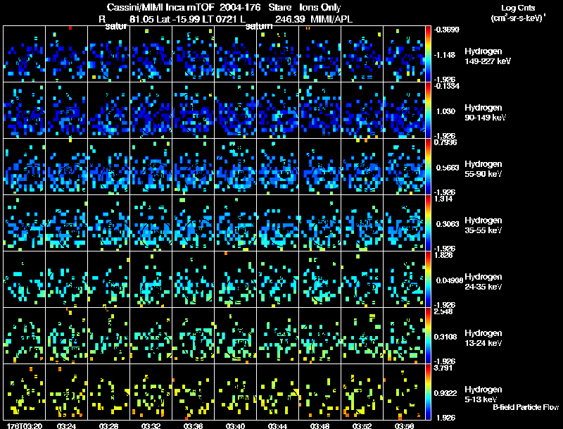Open the 149-227 keV panel at 03:56

click(x=404, y=54)
